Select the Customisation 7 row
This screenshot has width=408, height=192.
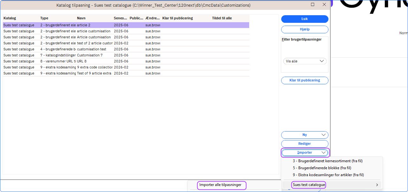click(x=90, y=55)
